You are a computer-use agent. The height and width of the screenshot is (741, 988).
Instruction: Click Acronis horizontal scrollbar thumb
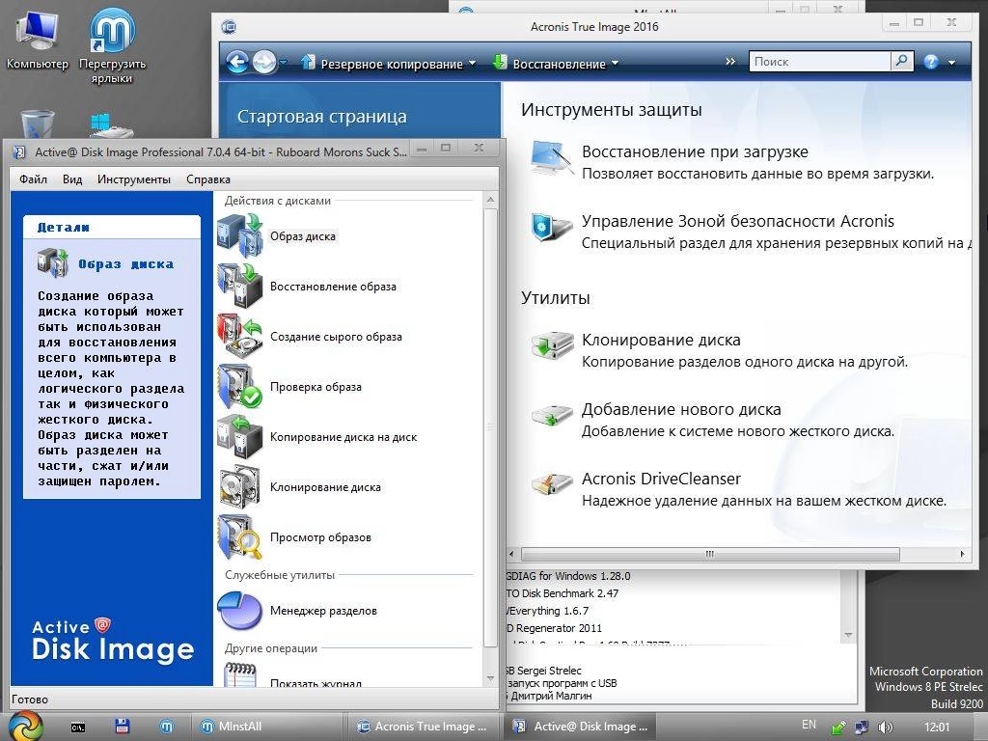(709, 554)
